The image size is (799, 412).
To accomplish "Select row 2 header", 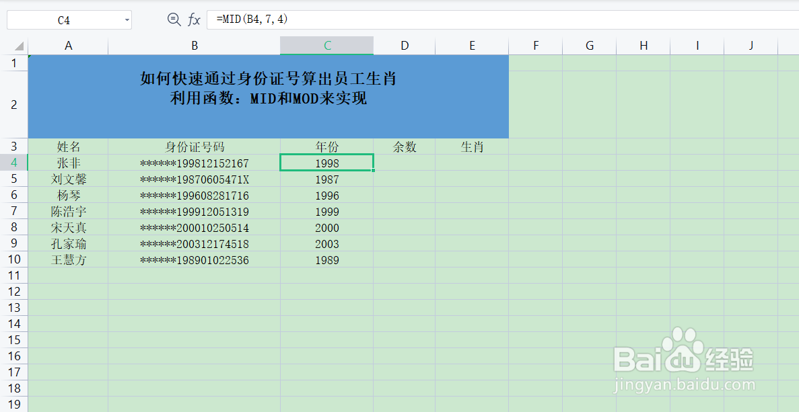I will [13, 105].
